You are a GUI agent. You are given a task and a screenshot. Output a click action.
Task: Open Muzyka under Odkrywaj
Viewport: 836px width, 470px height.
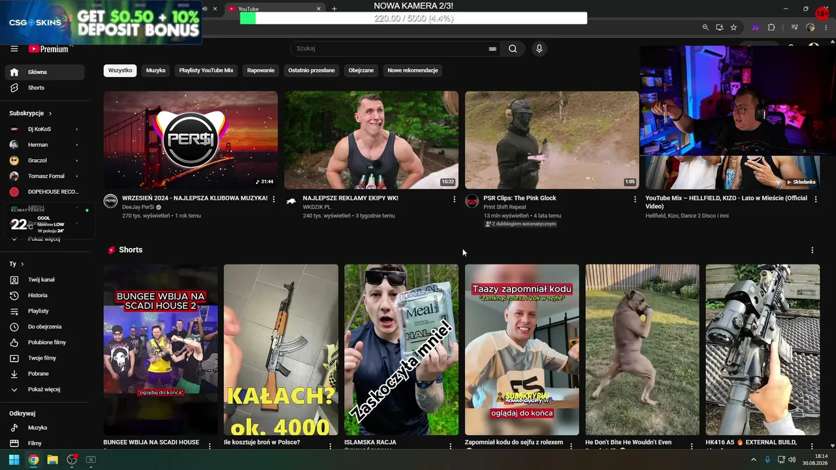[44, 428]
